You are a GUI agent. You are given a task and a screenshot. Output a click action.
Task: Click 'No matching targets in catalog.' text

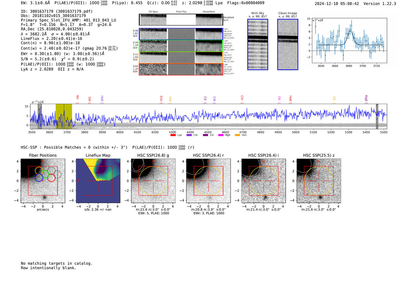[x=57, y=263]
